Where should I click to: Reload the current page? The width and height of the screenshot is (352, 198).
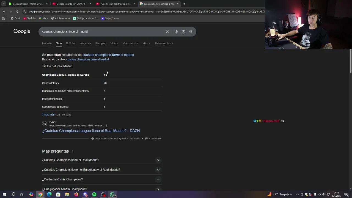(x=17, y=12)
